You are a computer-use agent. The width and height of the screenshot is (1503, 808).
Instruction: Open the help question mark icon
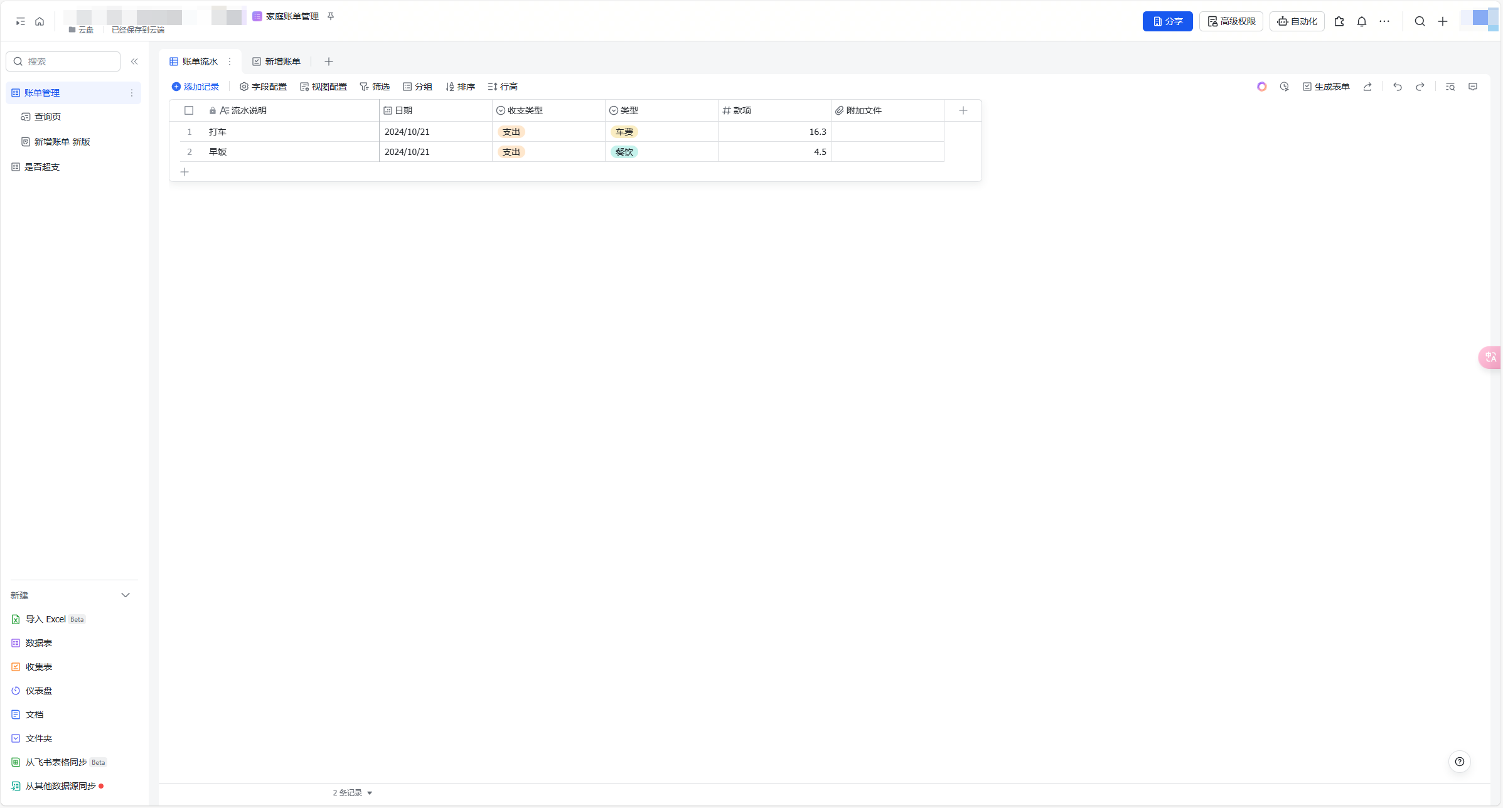tap(1459, 762)
